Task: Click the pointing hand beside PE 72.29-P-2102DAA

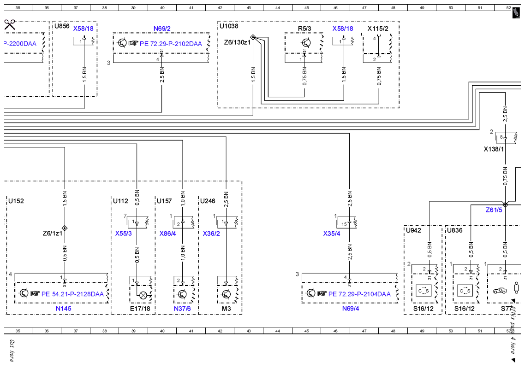Action: 133,43
